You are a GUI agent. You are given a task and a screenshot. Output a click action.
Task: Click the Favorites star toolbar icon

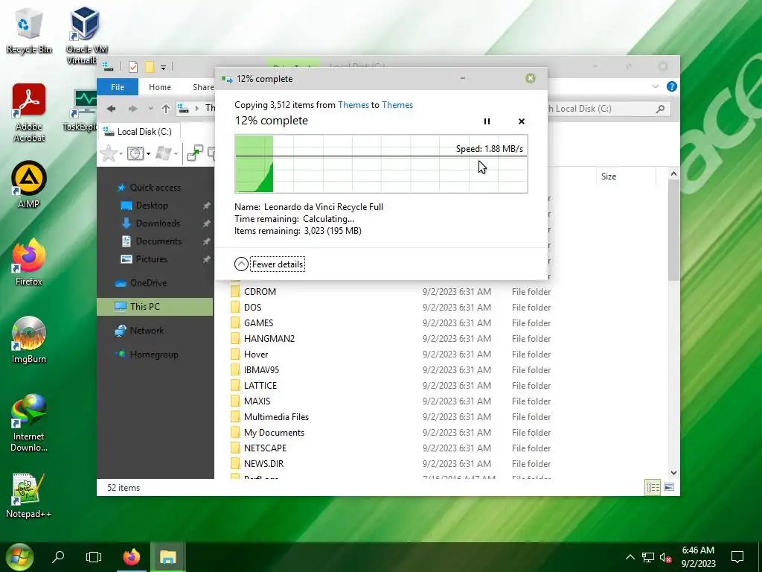pyautogui.click(x=109, y=153)
